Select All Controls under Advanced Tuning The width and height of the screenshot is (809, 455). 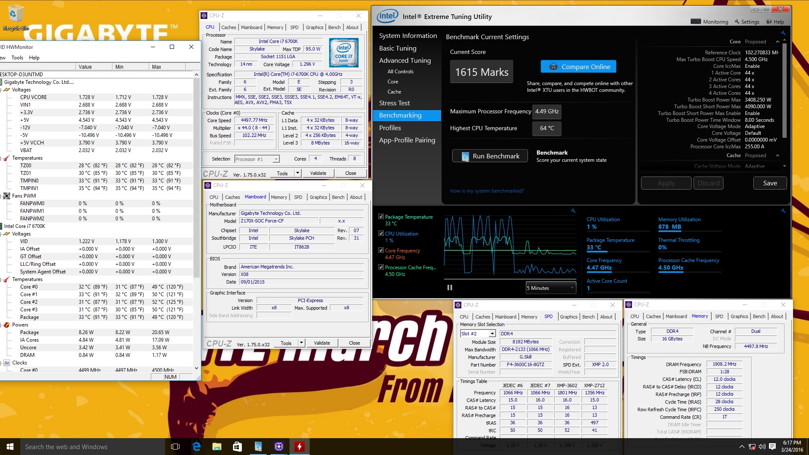pyautogui.click(x=400, y=72)
